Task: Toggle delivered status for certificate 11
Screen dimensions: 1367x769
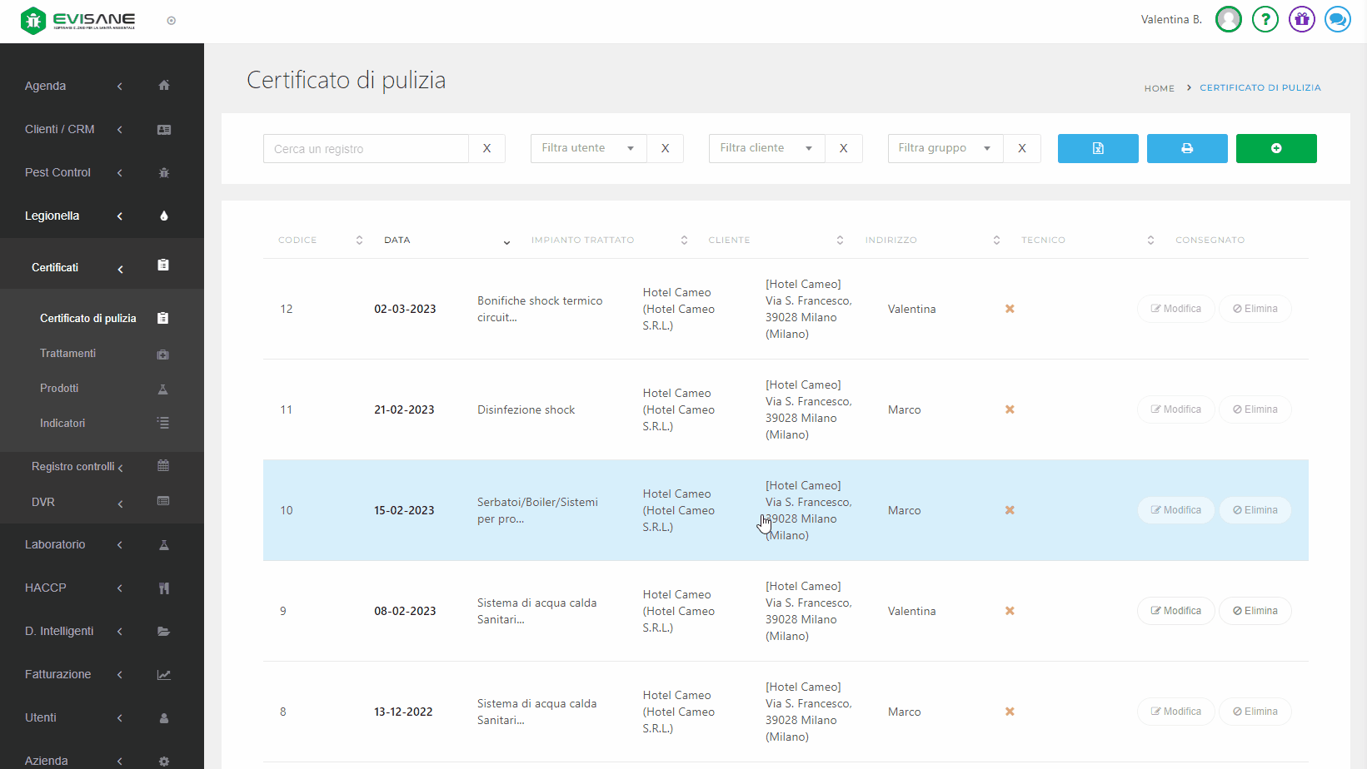Action: pos(1009,409)
